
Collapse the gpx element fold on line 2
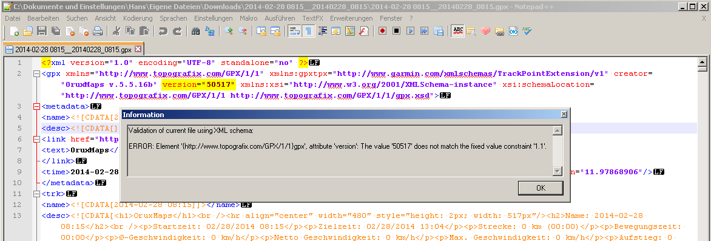(x=36, y=73)
